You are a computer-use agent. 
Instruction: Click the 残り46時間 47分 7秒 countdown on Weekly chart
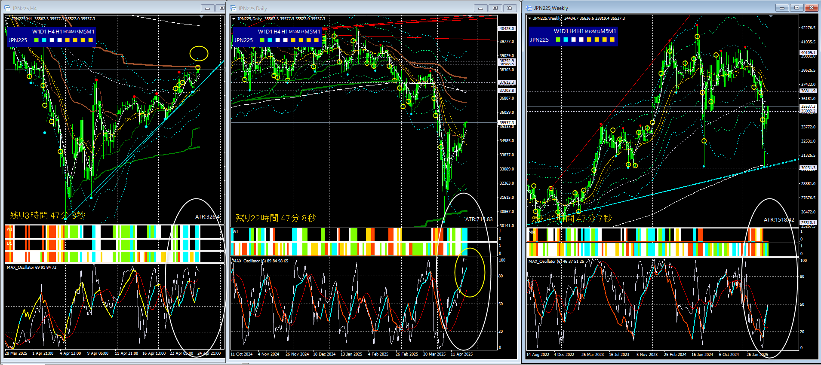(x=572, y=218)
